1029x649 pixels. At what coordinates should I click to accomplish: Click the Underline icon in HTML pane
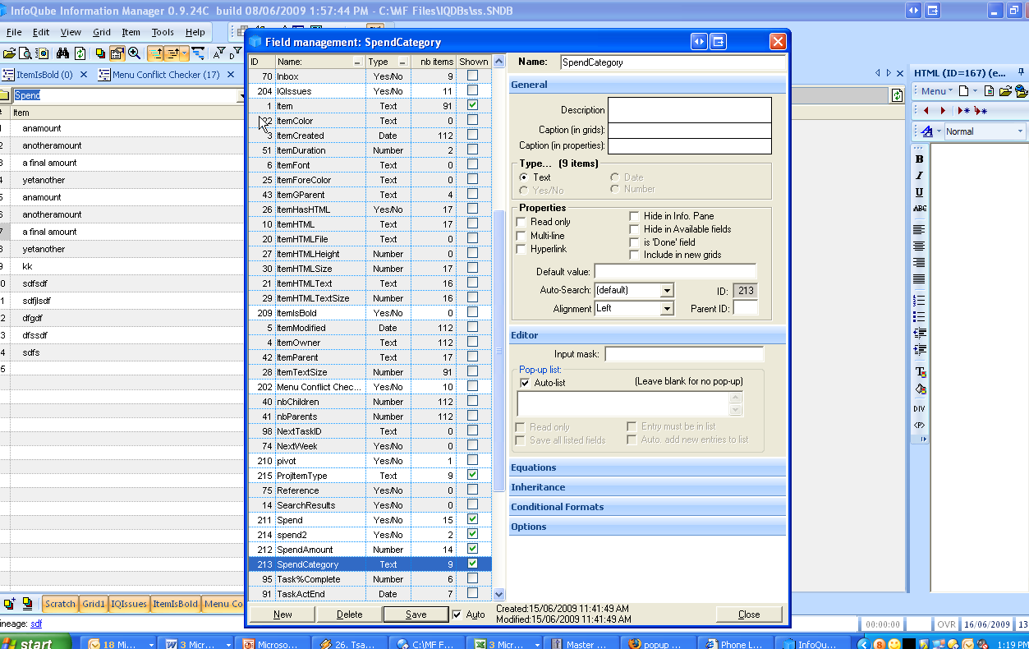click(919, 192)
